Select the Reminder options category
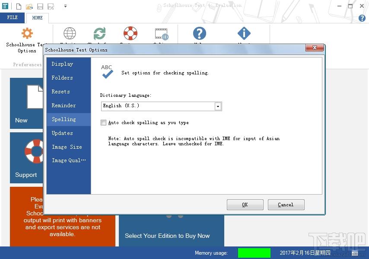369x259 pixels. pyautogui.click(x=68, y=106)
